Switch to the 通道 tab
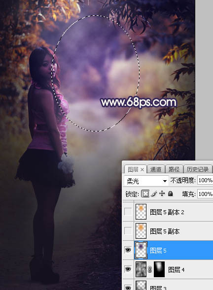The height and width of the screenshot is (290, 213). 156,169
